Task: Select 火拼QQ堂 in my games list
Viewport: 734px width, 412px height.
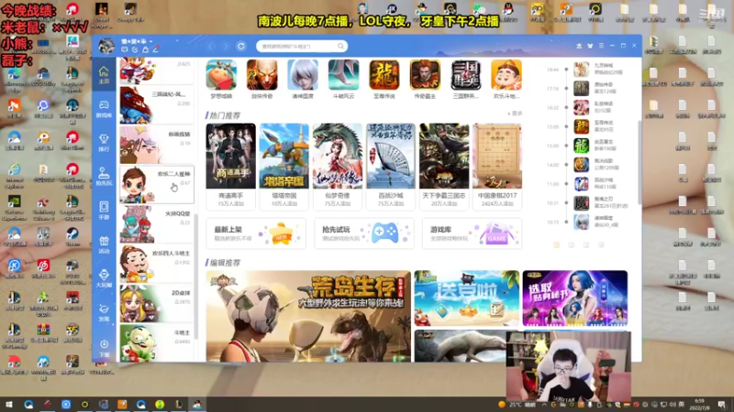Action: coord(157,224)
